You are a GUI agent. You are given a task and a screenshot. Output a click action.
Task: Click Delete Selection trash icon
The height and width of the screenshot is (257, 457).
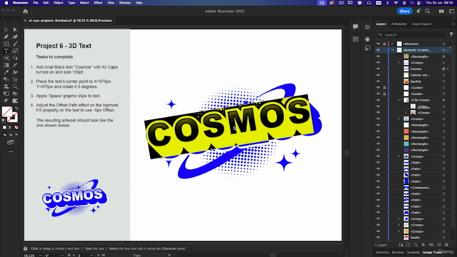[x=446, y=245]
